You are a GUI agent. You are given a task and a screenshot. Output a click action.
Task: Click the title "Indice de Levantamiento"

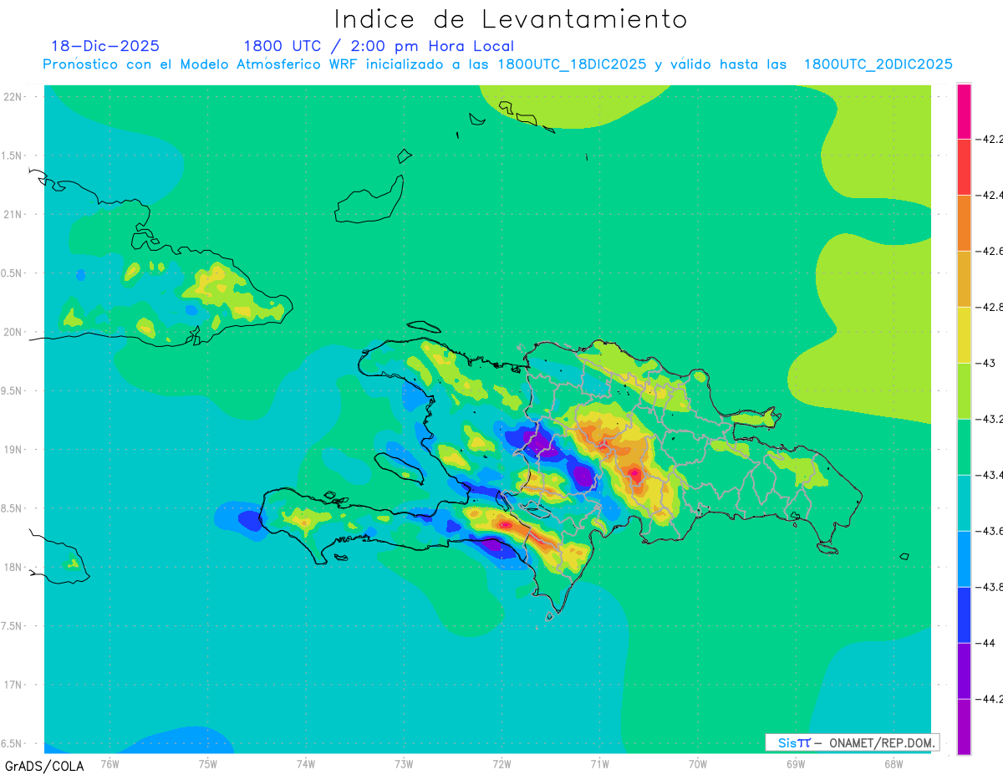click(x=511, y=18)
